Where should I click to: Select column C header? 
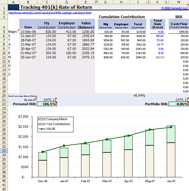[x=47, y=2]
